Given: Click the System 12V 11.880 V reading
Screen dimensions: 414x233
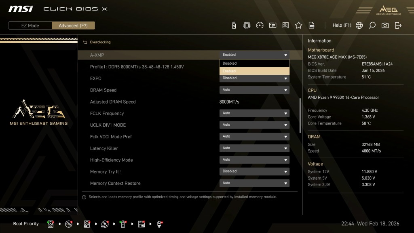Looking at the screenshot, I should [370, 172].
